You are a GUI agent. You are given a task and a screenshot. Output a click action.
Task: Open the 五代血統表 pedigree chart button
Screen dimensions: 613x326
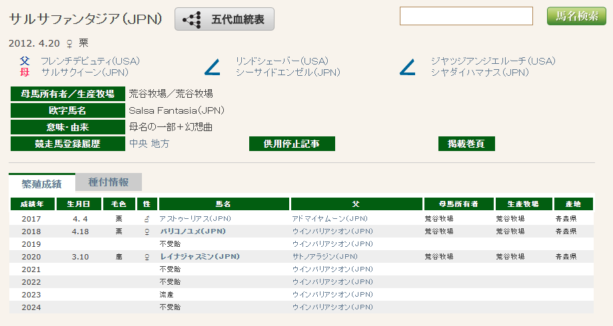coord(237,19)
